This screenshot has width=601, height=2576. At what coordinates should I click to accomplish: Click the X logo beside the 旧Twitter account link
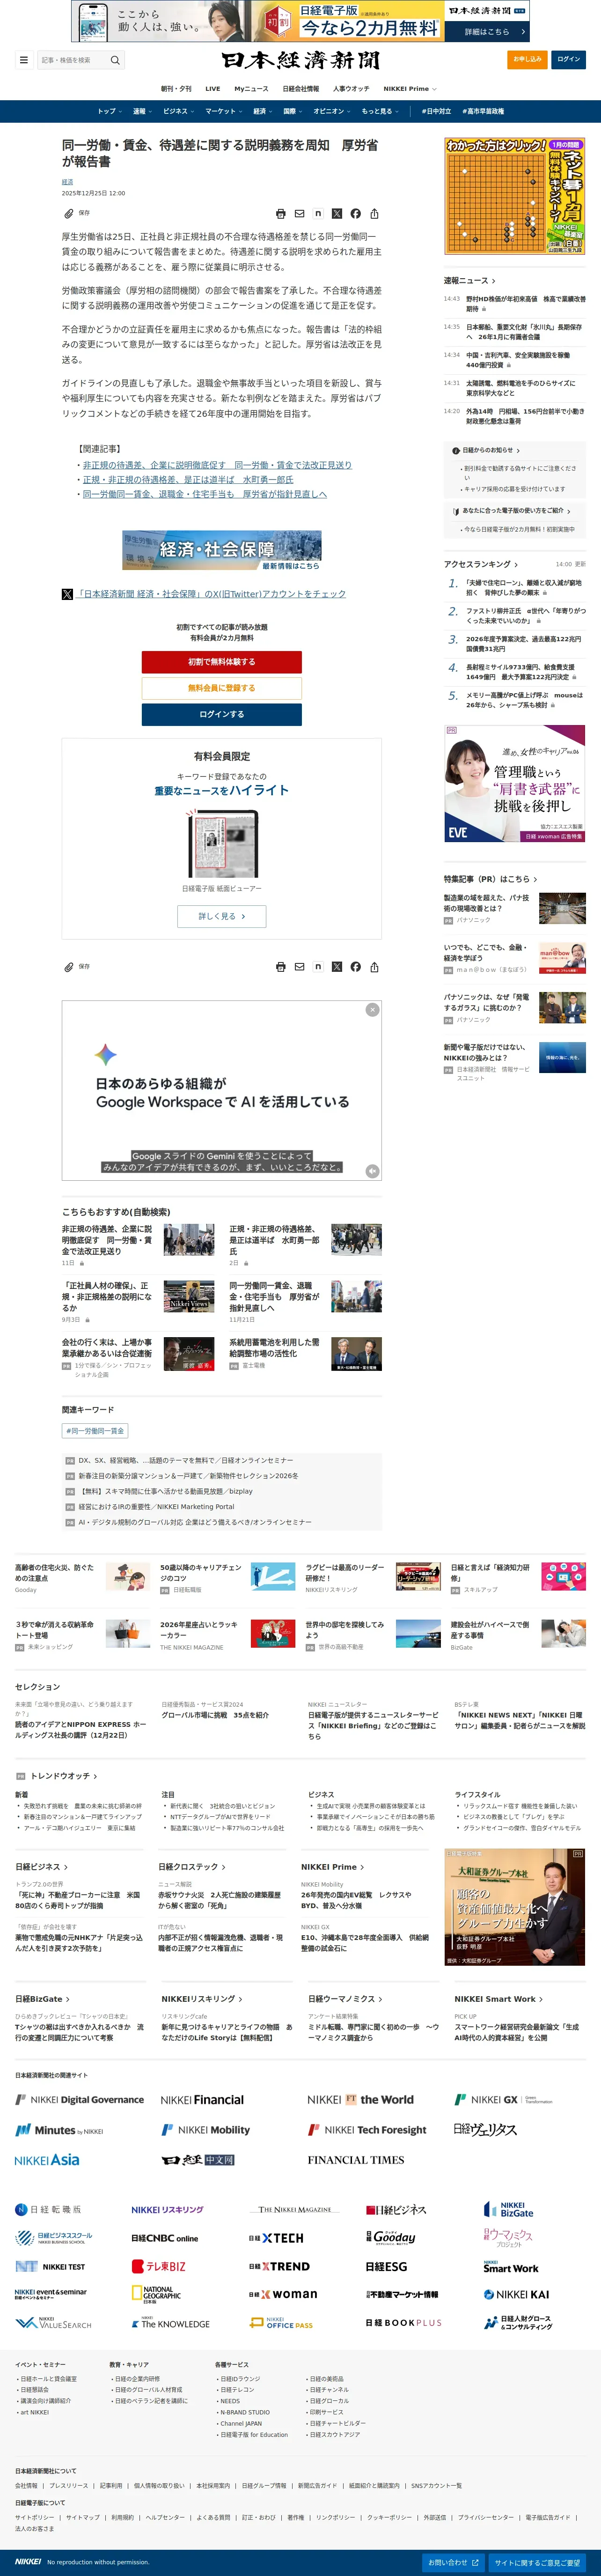[x=67, y=594]
